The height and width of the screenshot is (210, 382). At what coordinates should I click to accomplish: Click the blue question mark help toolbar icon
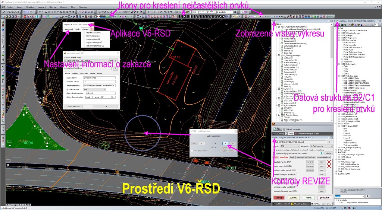click(37, 16)
